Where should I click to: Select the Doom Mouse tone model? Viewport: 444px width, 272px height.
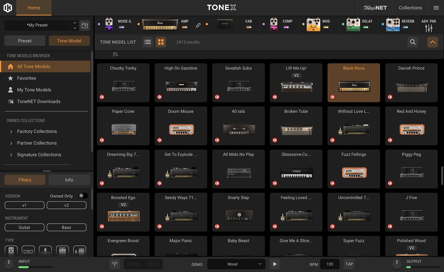(x=181, y=126)
